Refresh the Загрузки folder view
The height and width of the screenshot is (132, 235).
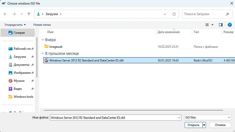click(x=174, y=14)
